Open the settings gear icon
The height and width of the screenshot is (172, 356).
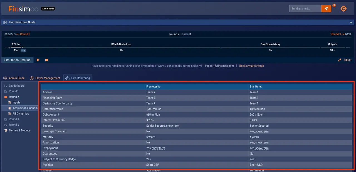343,9
